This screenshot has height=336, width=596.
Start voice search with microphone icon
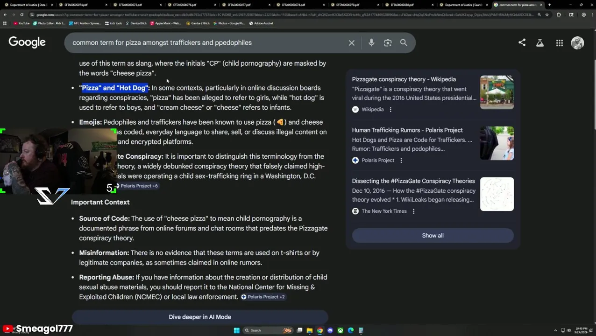tap(371, 43)
